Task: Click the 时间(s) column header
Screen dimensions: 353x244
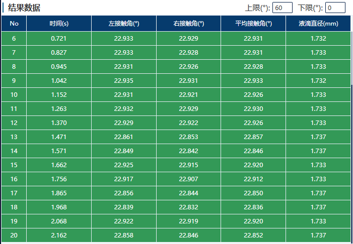Action: coord(59,24)
